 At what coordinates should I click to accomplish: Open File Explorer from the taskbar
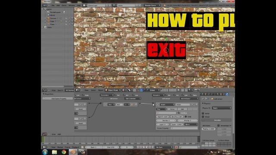pyautogui.click(x=54, y=152)
